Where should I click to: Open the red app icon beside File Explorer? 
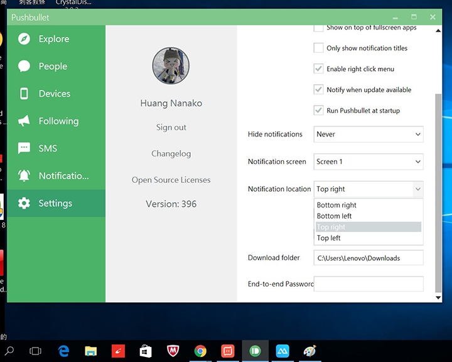click(118, 351)
